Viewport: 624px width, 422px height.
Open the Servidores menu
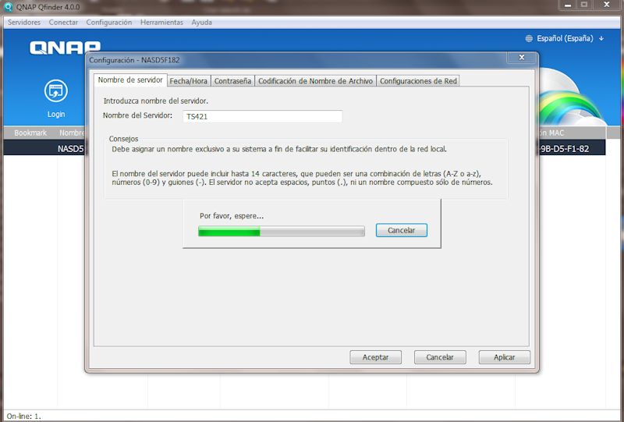click(24, 23)
